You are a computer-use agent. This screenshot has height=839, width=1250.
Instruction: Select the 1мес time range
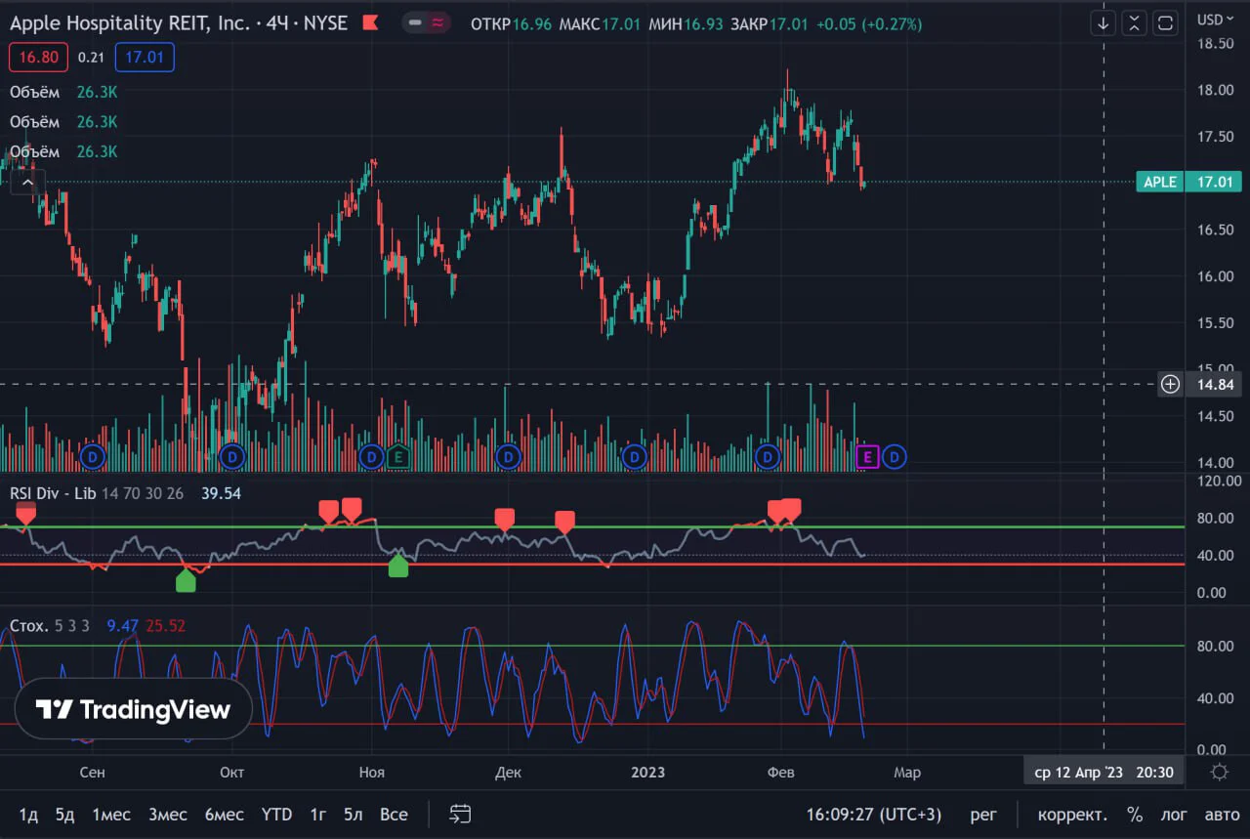111,815
